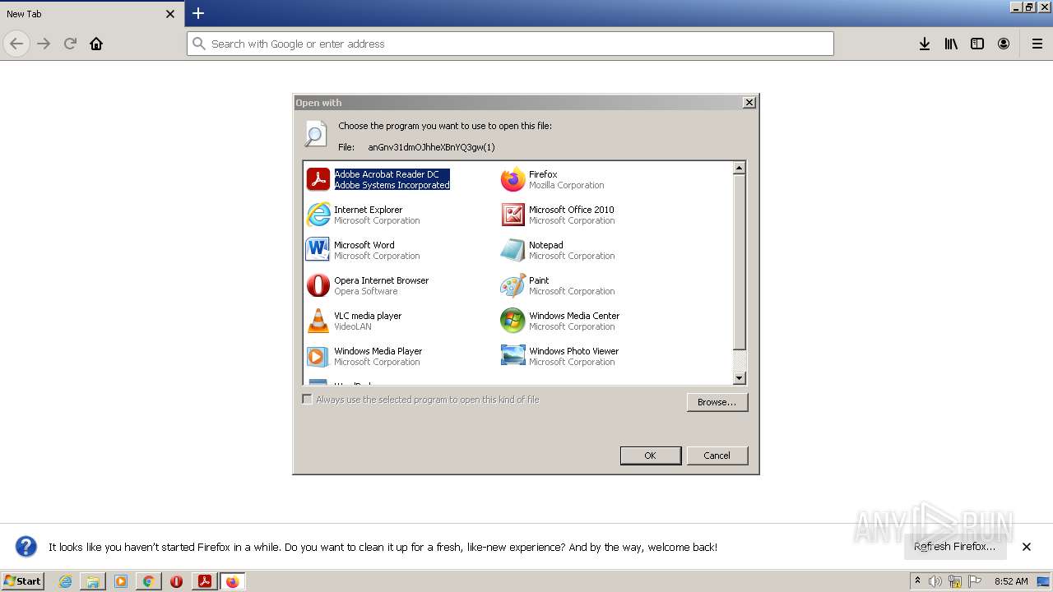Viewport: 1053px width, 592px height.
Task: Show sidebars using the toolbar icon
Action: tap(977, 44)
